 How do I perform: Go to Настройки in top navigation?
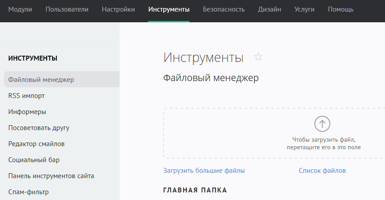(x=118, y=9)
